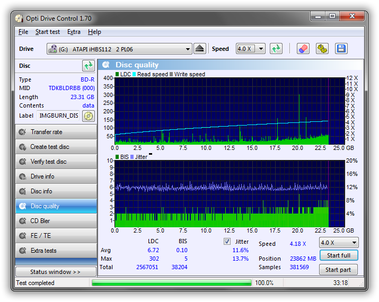Click the purple Jitter legend swatch

132,157
